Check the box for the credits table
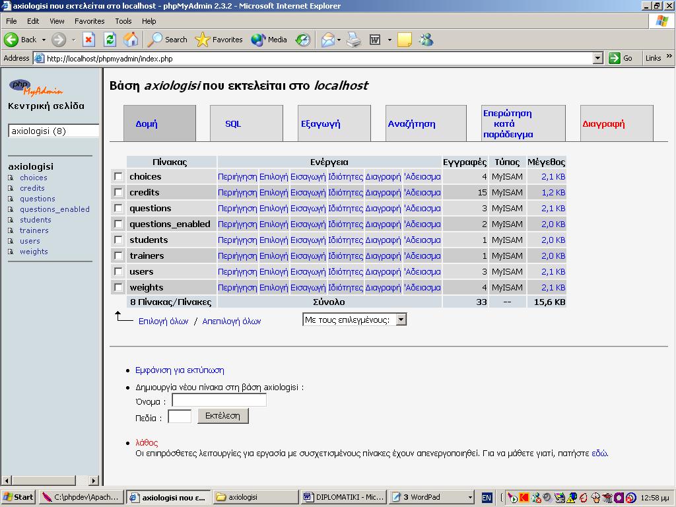This screenshot has width=676, height=507. coord(118,192)
